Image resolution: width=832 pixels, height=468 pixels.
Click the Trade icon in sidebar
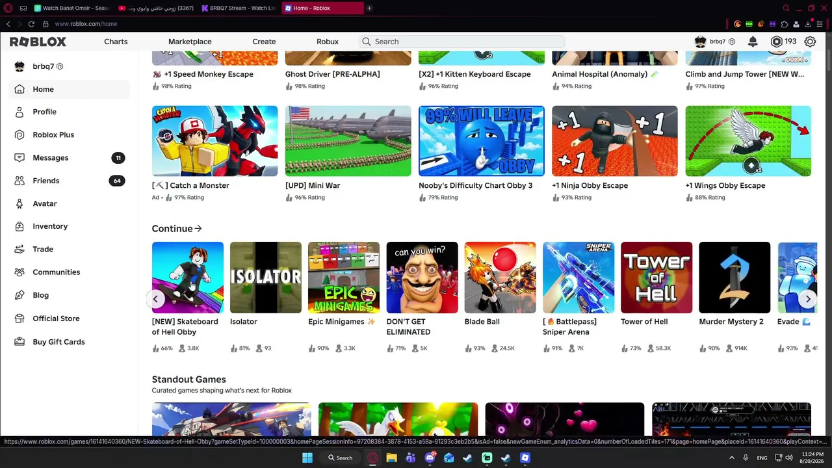(x=19, y=249)
